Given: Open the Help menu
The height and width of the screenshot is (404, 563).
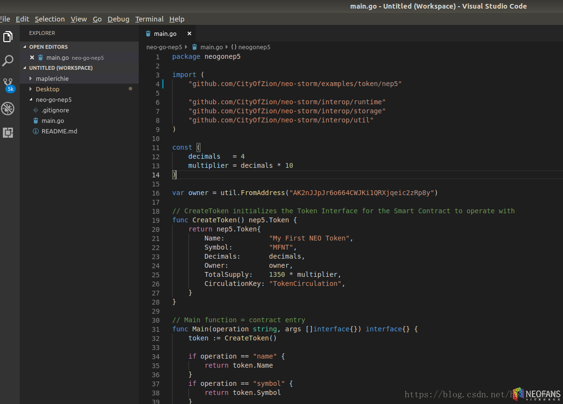Looking at the screenshot, I should click(177, 19).
